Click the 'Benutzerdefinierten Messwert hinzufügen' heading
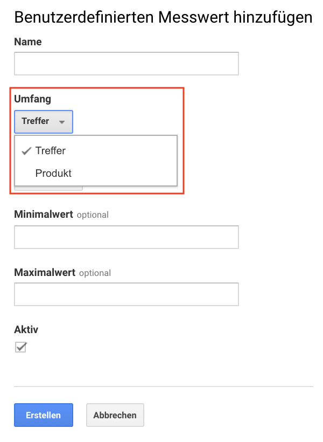Image resolution: width=323 pixels, height=442 pixels. (x=163, y=17)
